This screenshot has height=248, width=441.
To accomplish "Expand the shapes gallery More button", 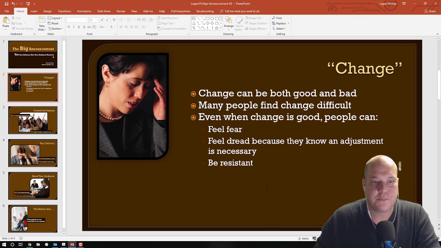I will (221, 28).
